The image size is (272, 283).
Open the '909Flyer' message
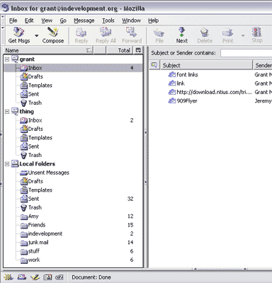pyautogui.click(x=210, y=101)
